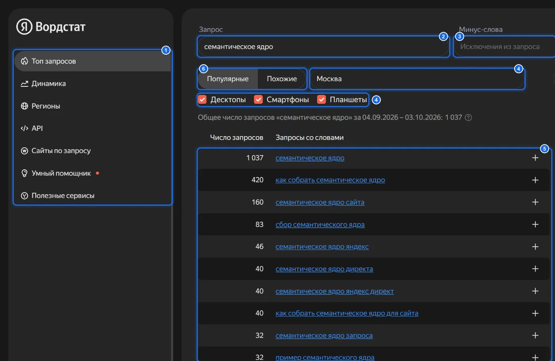Open Полезные сервисы in the sidebar
This screenshot has width=555, height=361.
click(93, 196)
